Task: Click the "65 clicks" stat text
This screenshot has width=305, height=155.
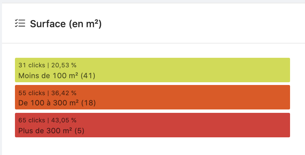Action: (32, 120)
